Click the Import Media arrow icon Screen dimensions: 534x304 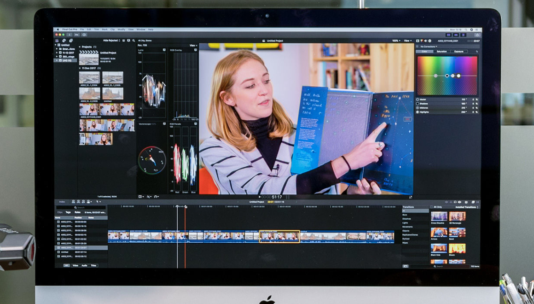pyautogui.click(x=70, y=35)
